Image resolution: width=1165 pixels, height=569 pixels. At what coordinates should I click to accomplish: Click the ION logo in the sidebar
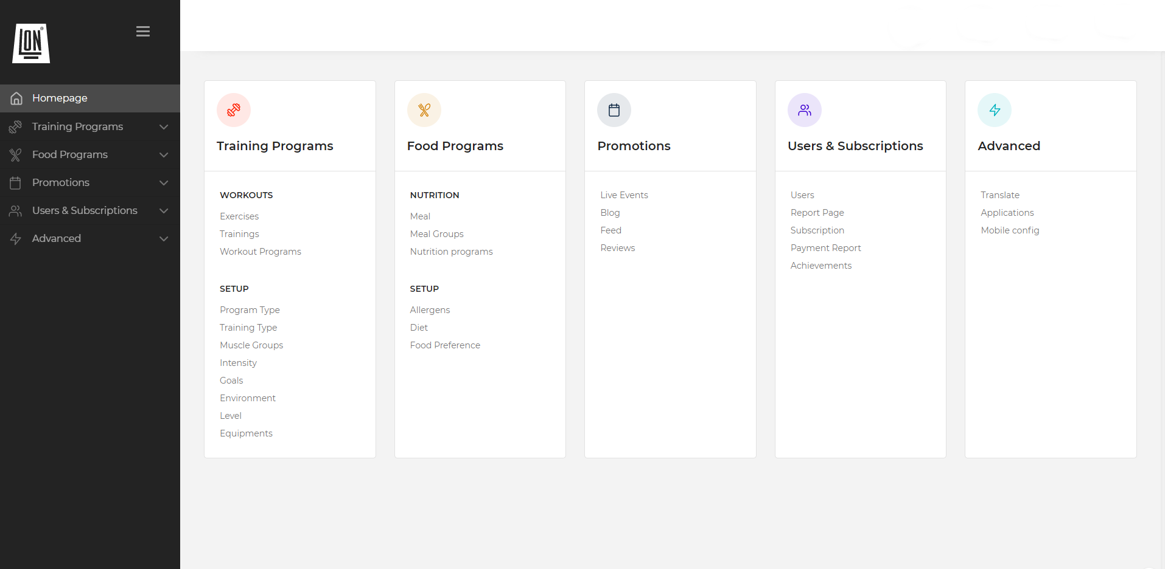31,43
